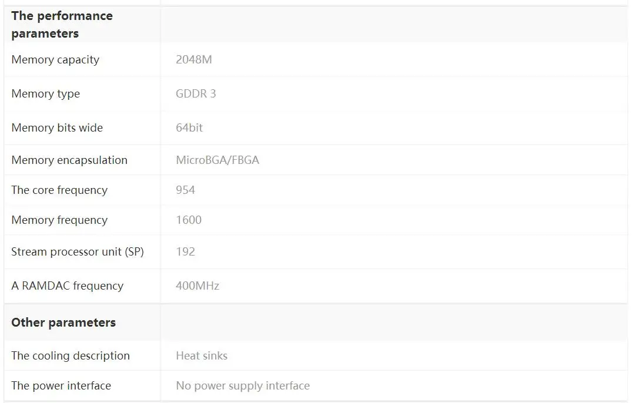
Task: Select the Memory type label
Action: pyautogui.click(x=45, y=94)
